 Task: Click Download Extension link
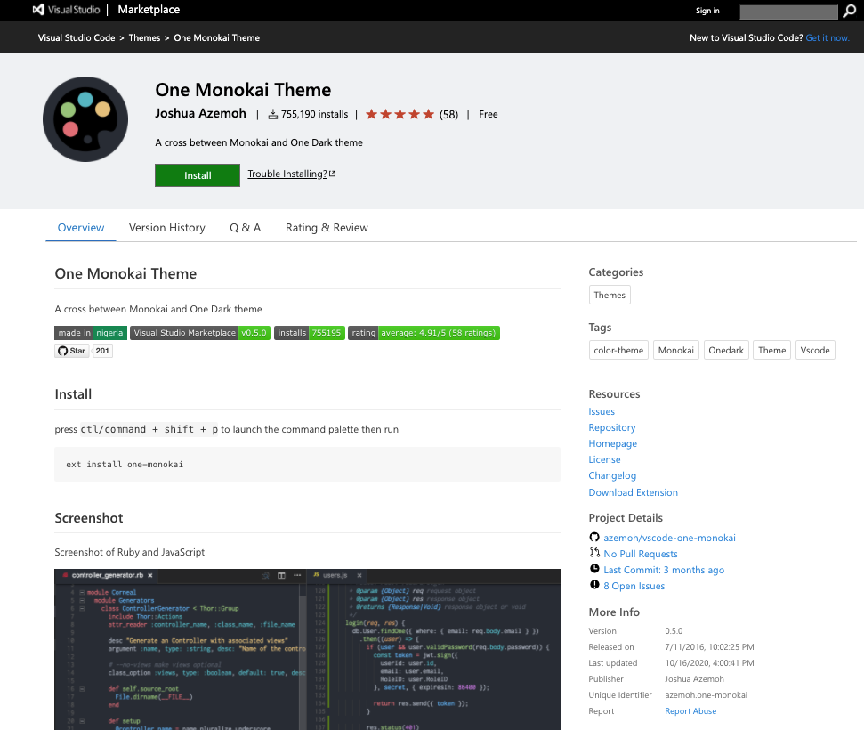[x=634, y=492]
